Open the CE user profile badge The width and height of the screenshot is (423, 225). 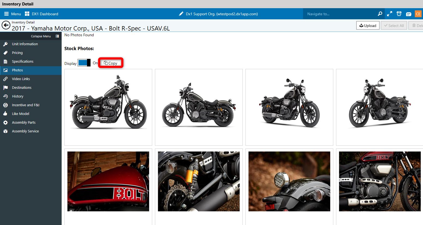point(418,14)
